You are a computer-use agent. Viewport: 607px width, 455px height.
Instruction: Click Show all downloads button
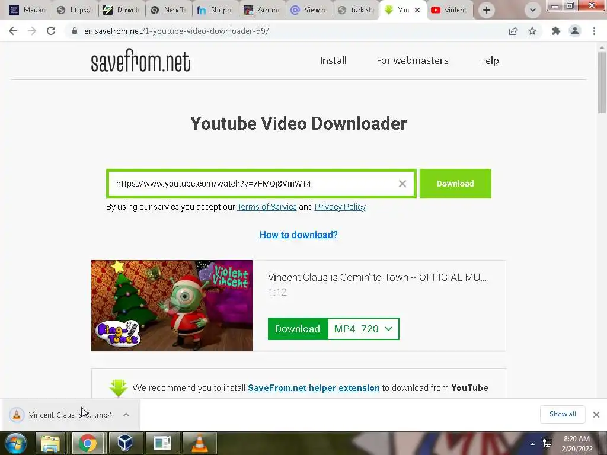click(563, 414)
